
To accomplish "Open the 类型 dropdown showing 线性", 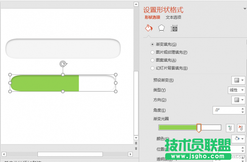I will [237, 90].
